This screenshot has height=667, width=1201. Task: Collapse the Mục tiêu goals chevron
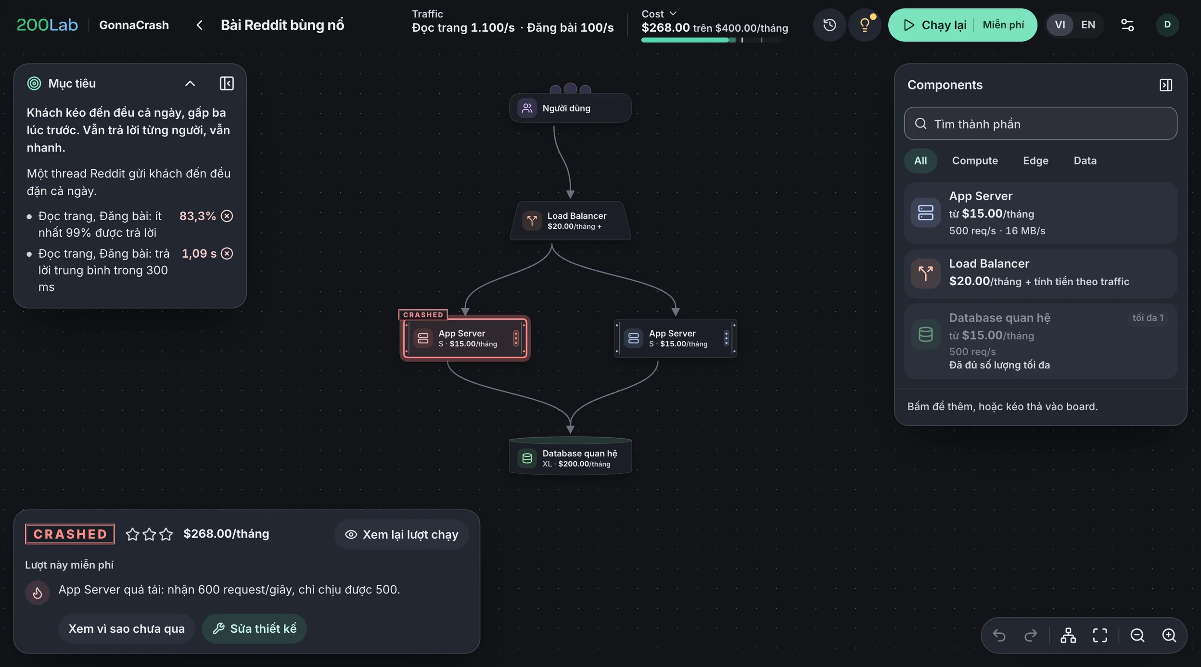click(x=190, y=83)
